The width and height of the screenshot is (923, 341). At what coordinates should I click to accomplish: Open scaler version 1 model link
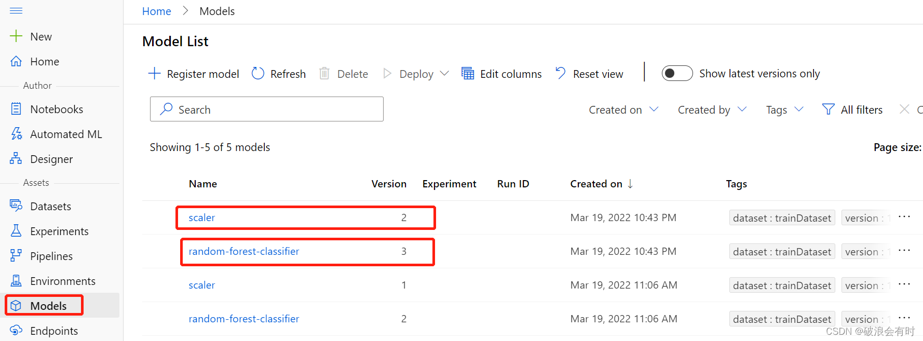tap(201, 285)
